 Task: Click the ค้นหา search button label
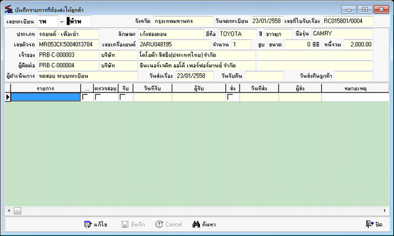(209, 224)
